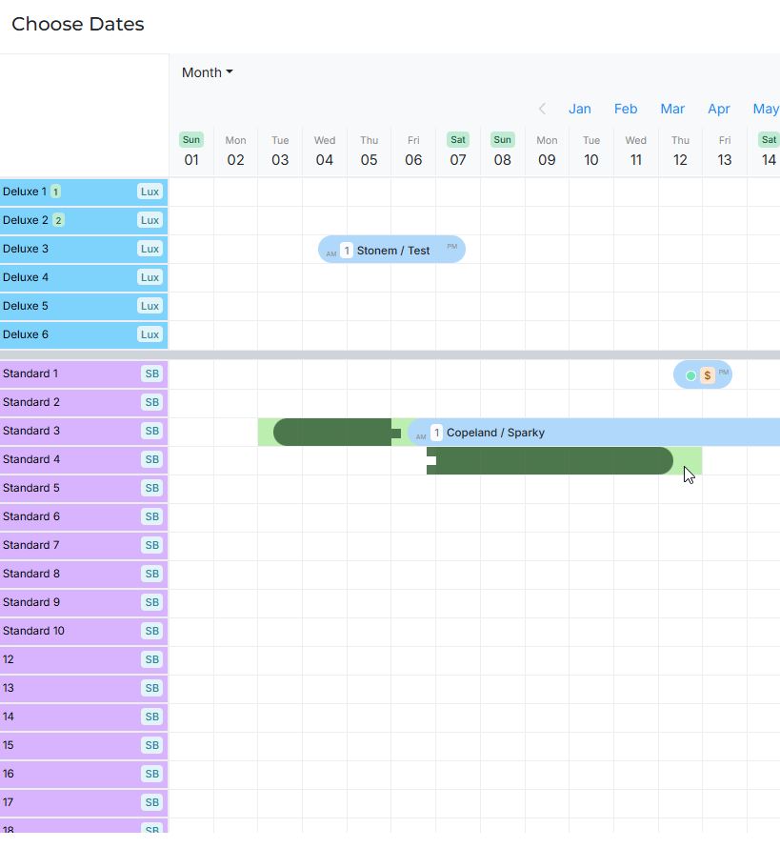
Task: Select Sat 07 date column header
Action: (x=458, y=151)
